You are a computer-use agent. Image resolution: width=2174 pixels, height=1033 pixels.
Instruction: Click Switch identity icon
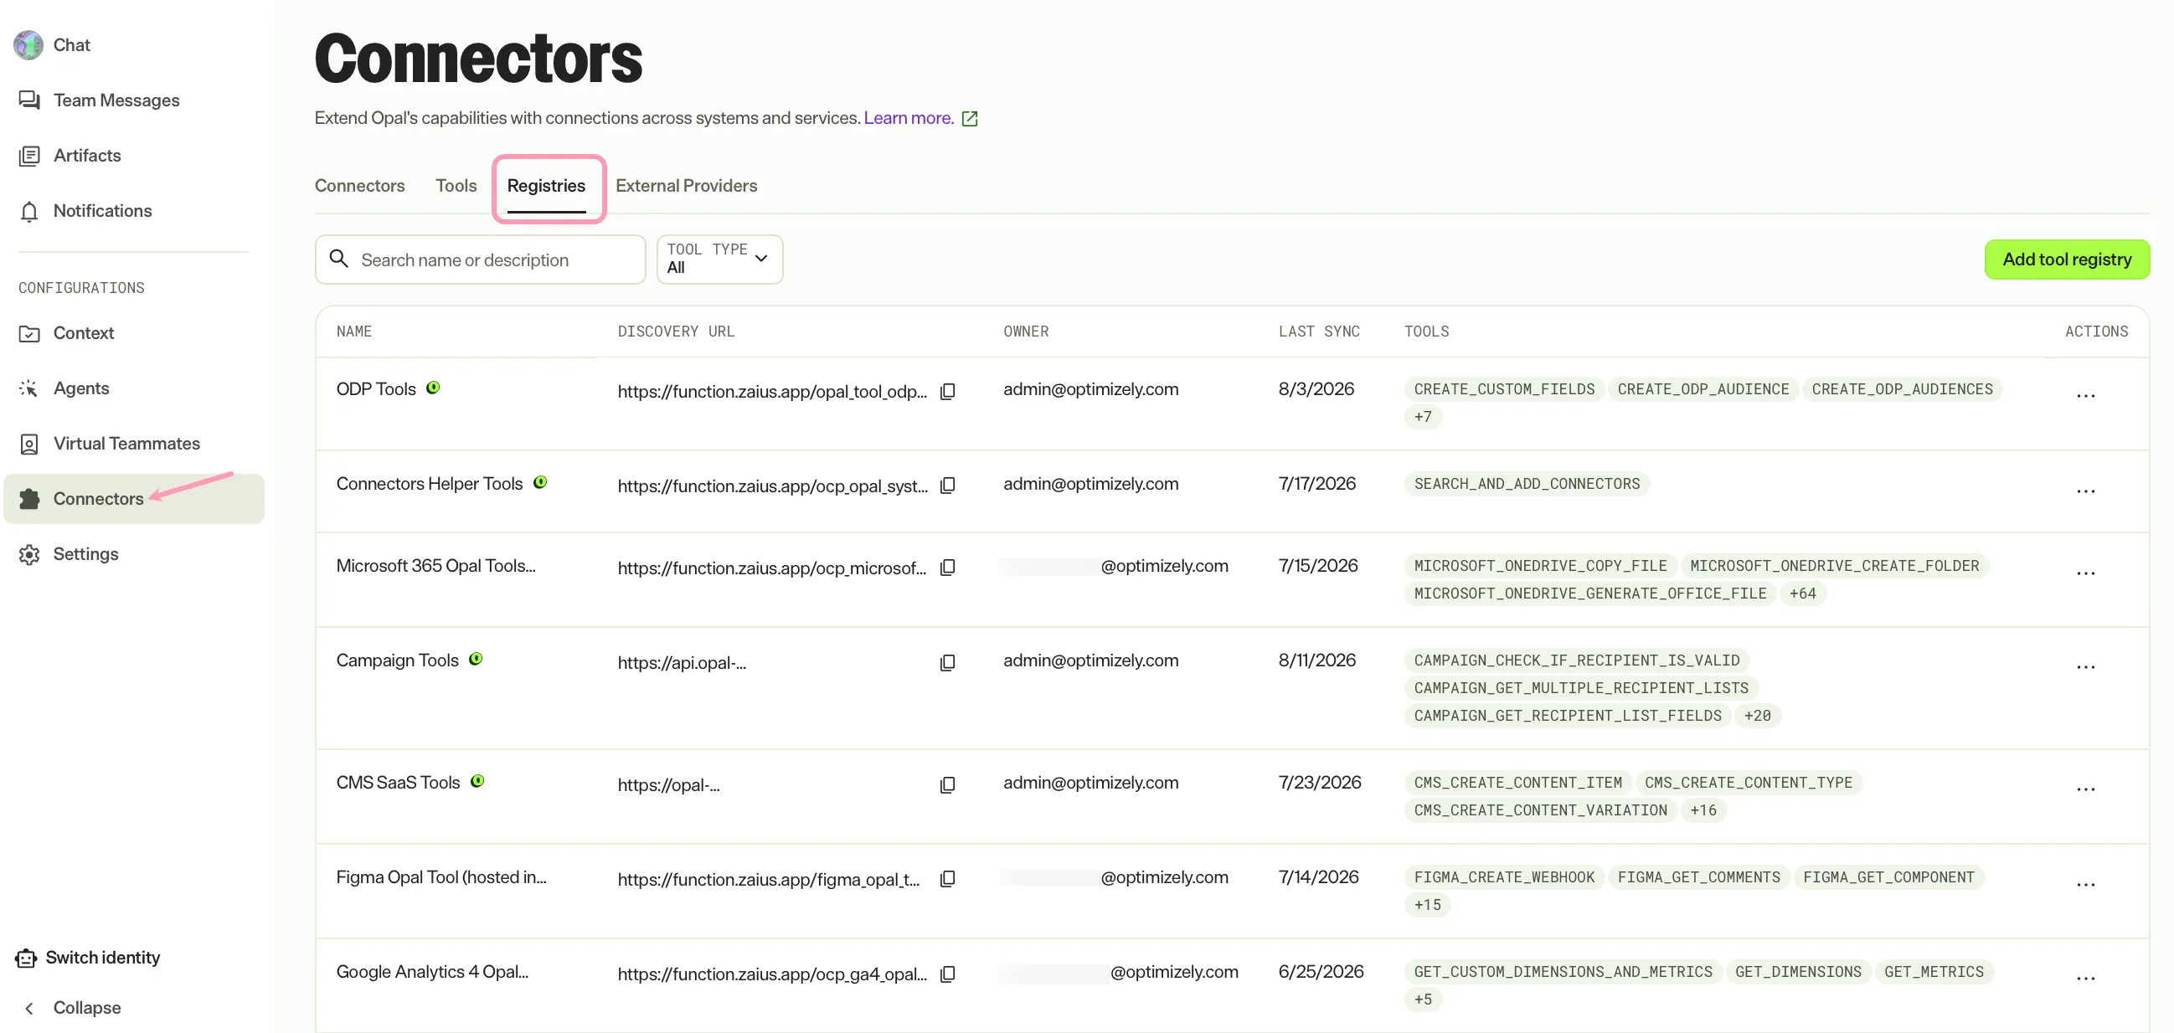point(26,958)
